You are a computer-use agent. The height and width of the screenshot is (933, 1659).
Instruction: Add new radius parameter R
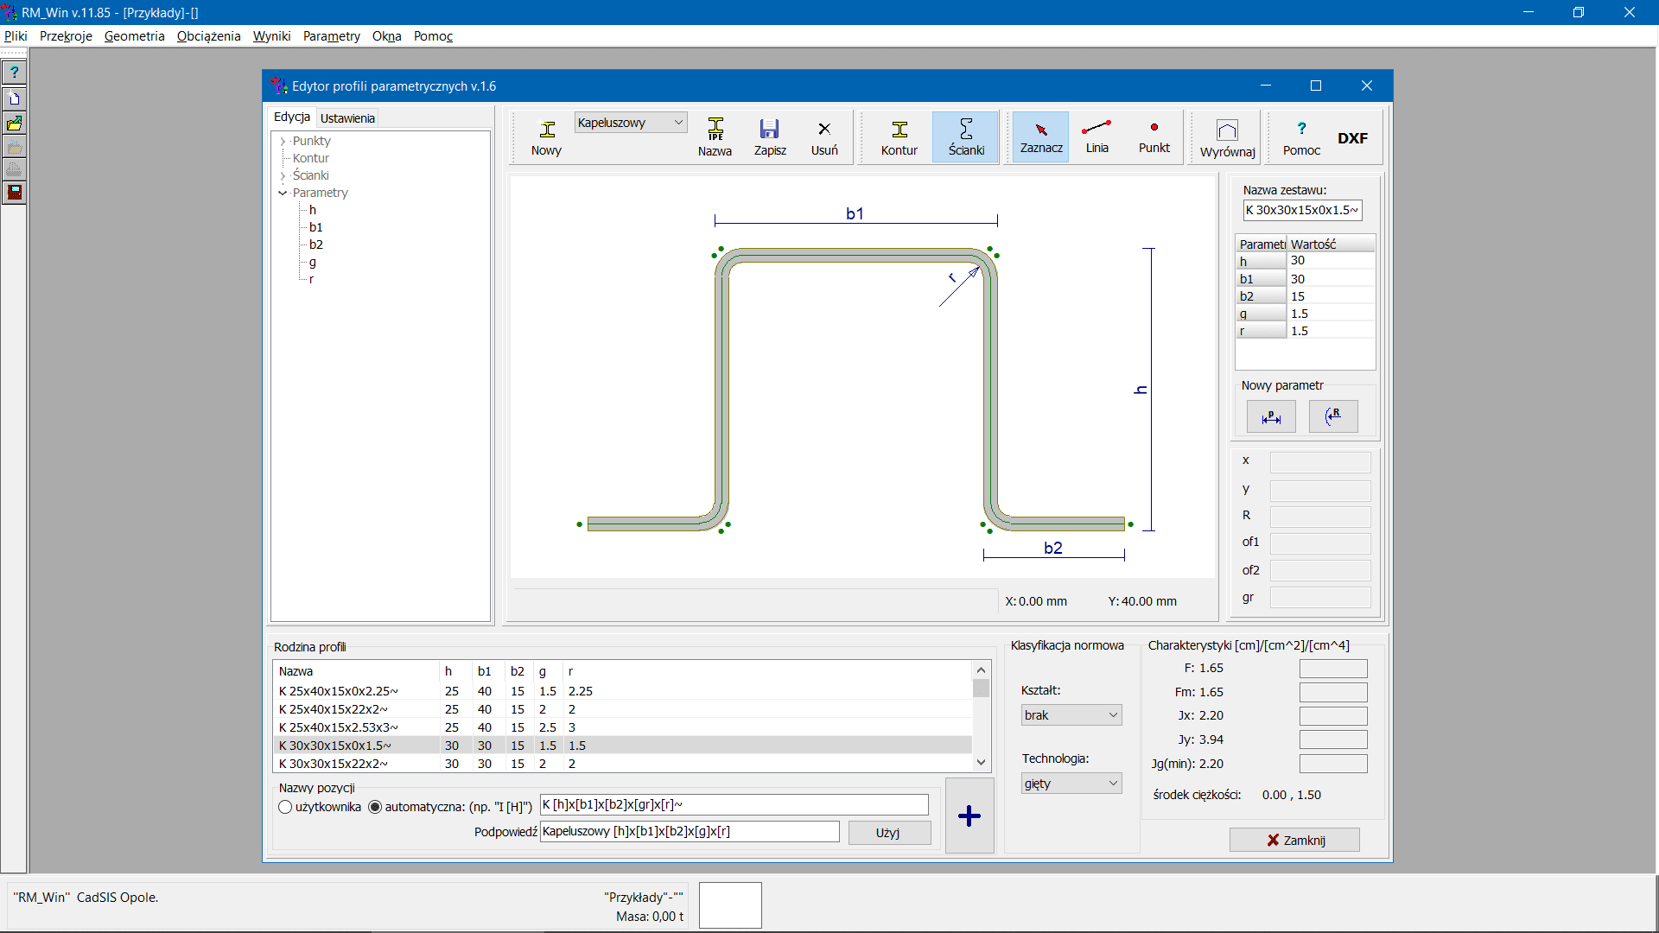pyautogui.click(x=1333, y=416)
